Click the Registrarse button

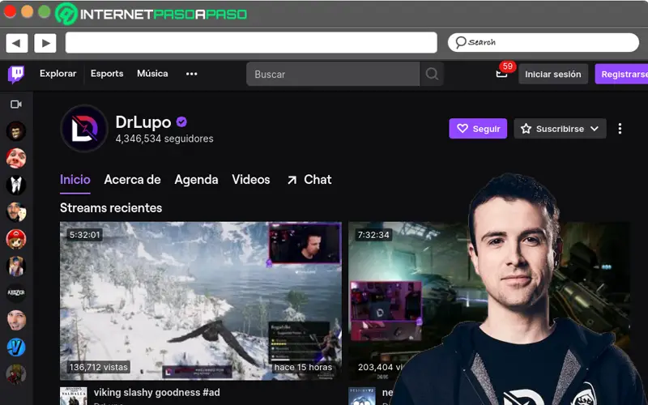pos(621,74)
